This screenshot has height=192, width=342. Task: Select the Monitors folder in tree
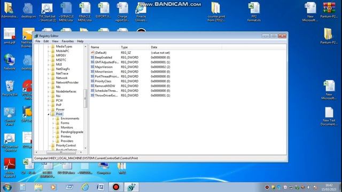66,127
